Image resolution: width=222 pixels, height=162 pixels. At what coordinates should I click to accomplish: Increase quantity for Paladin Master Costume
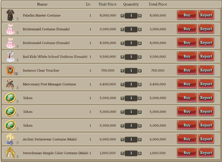click(x=140, y=16)
